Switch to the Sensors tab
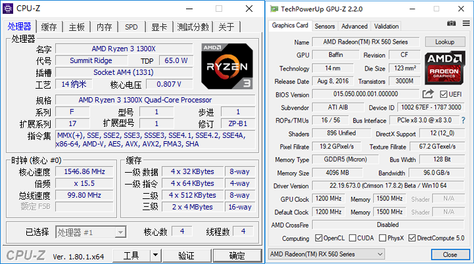Image resolution: width=474 pixels, height=264 pixels. pos(325,26)
